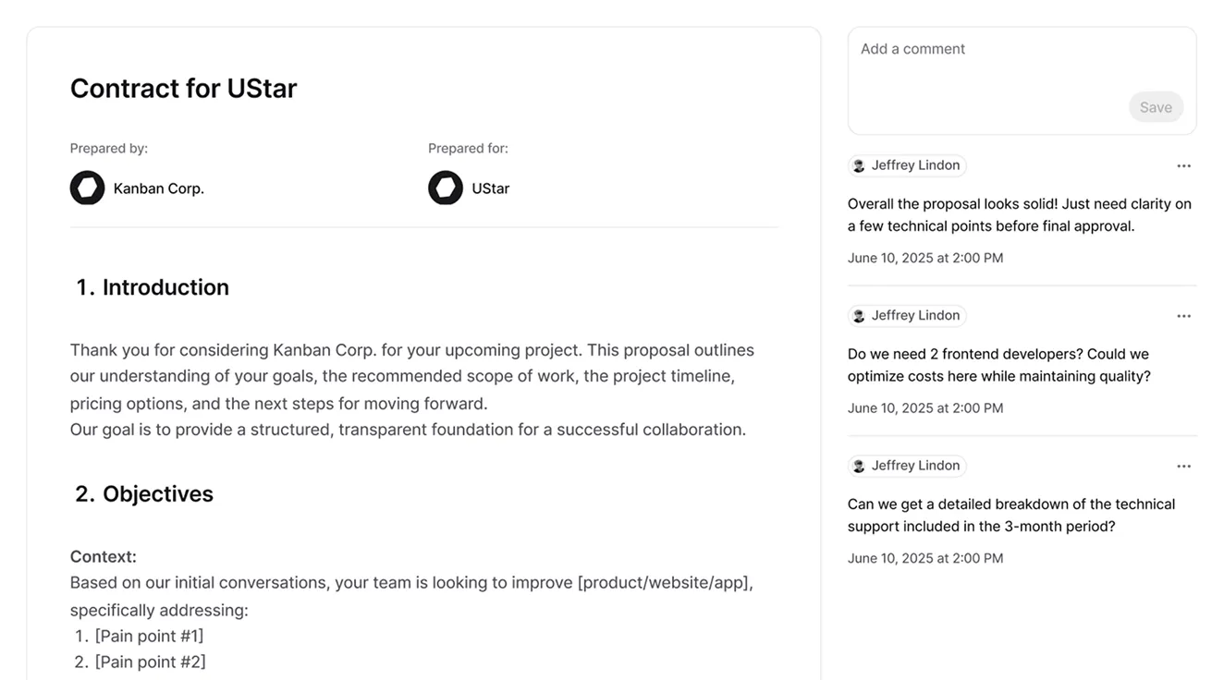Click the timestamp under the third comment

click(x=925, y=557)
